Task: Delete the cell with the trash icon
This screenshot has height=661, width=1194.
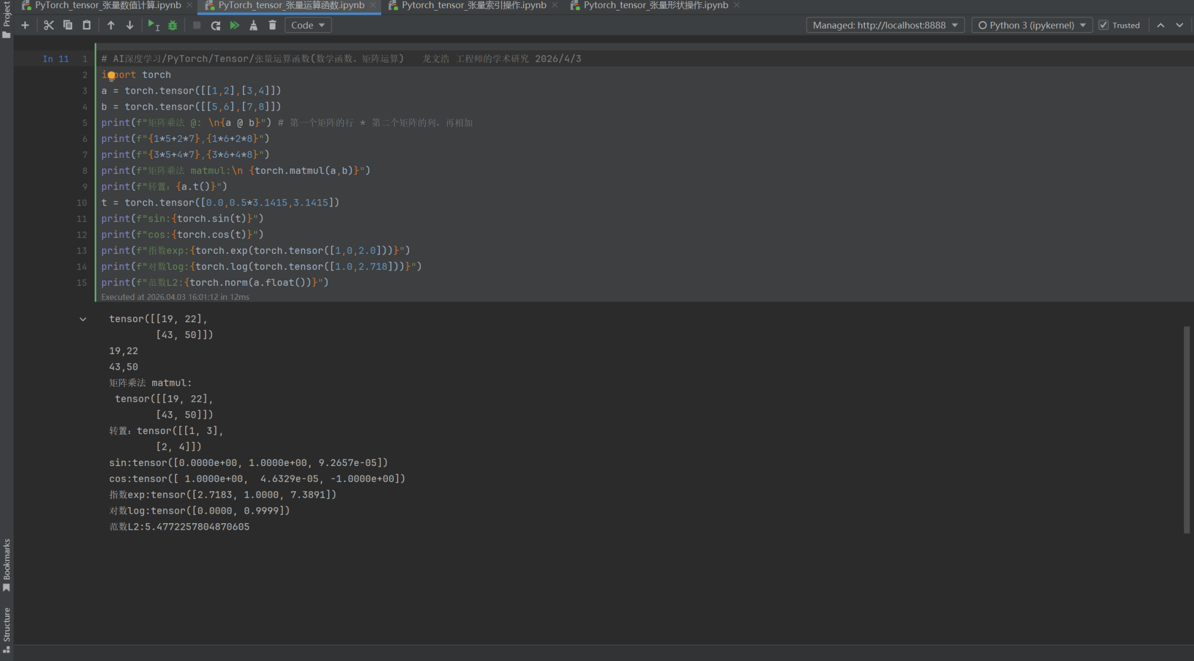Action: point(273,25)
